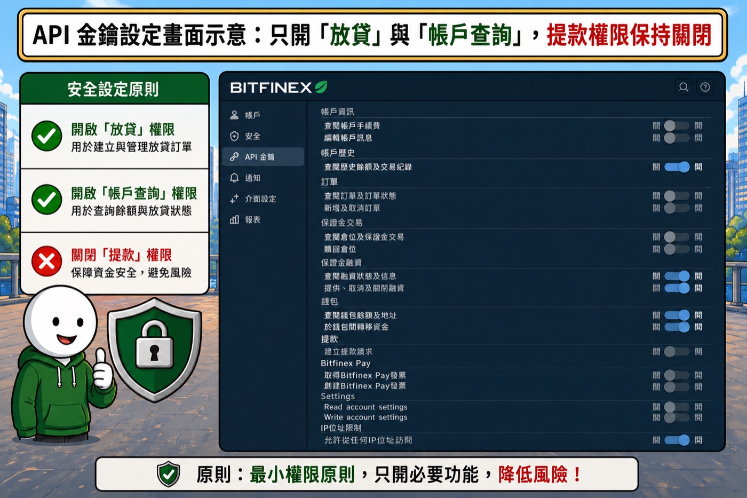Open the 帳戶 sidebar menu item
The image size is (747, 498).
point(263,115)
